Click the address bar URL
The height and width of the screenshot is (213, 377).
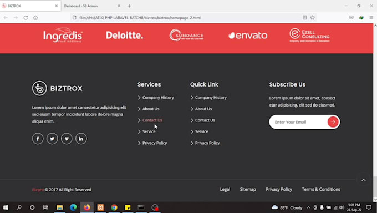140,18
